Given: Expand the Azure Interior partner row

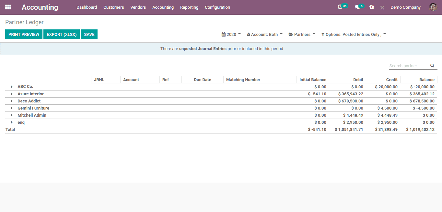Looking at the screenshot, I should 12,94.
